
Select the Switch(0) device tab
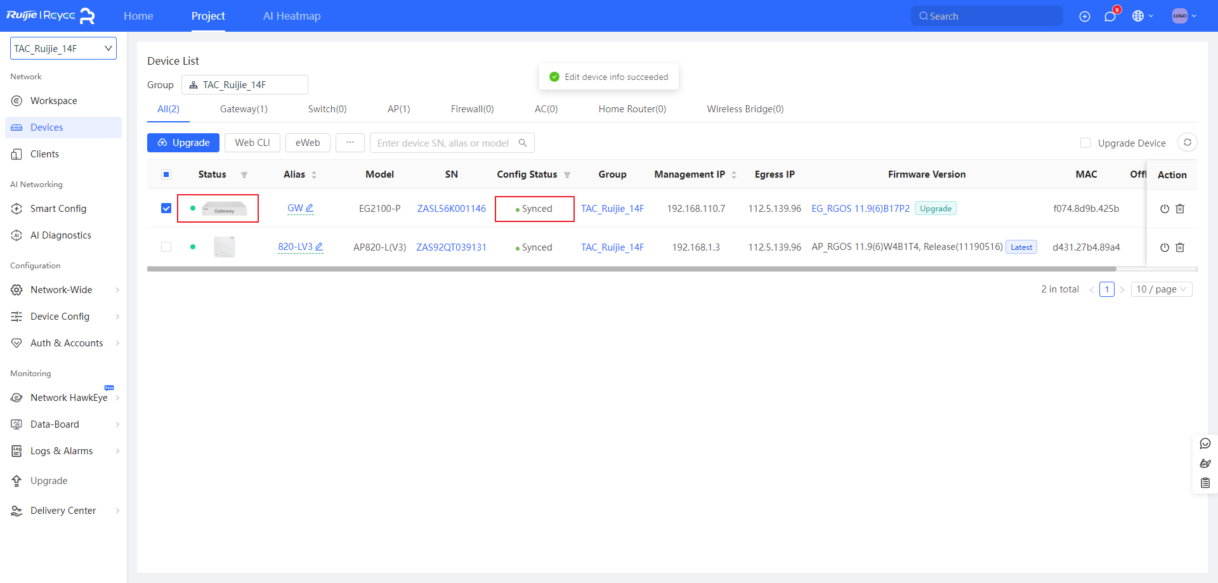(327, 109)
